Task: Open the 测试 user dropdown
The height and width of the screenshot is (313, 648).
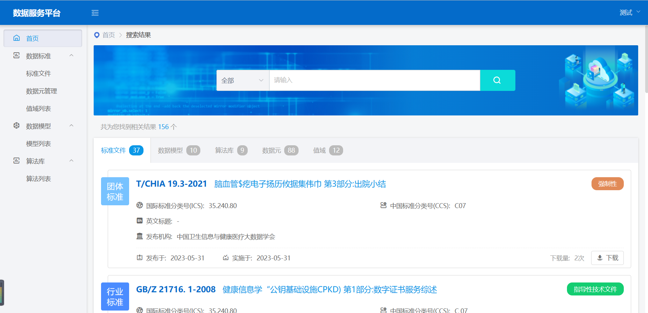Action: [630, 13]
